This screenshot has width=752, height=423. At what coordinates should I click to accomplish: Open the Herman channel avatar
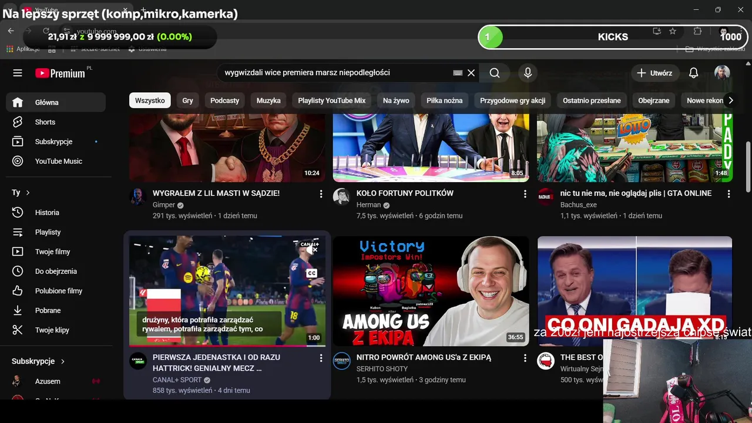point(341,196)
